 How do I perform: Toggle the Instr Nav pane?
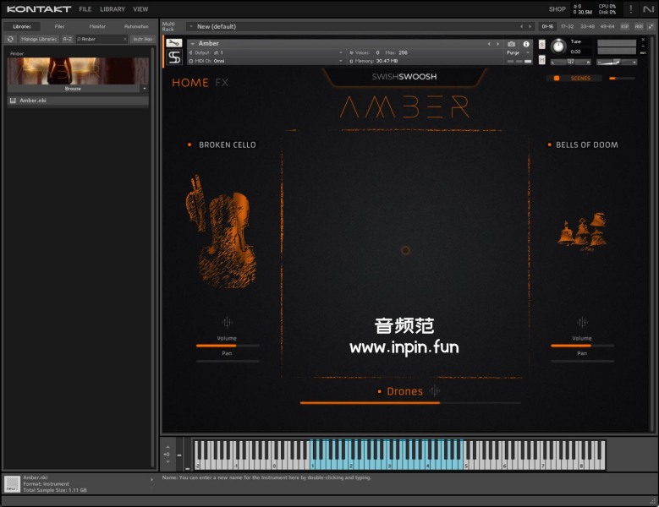coord(142,39)
